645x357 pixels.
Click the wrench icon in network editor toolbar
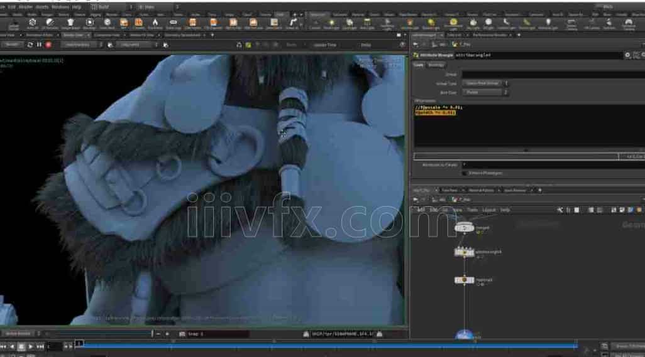click(560, 210)
